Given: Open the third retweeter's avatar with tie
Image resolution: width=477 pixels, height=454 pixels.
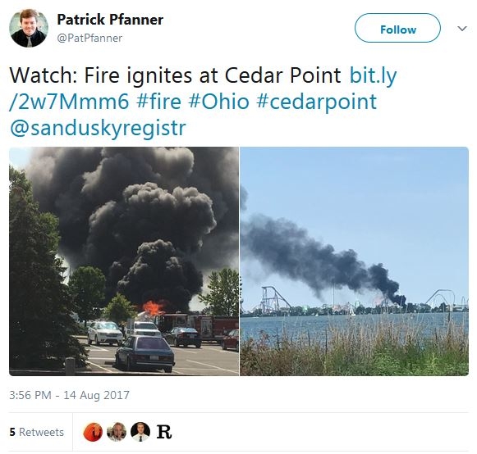Looking at the screenshot, I should click(140, 432).
